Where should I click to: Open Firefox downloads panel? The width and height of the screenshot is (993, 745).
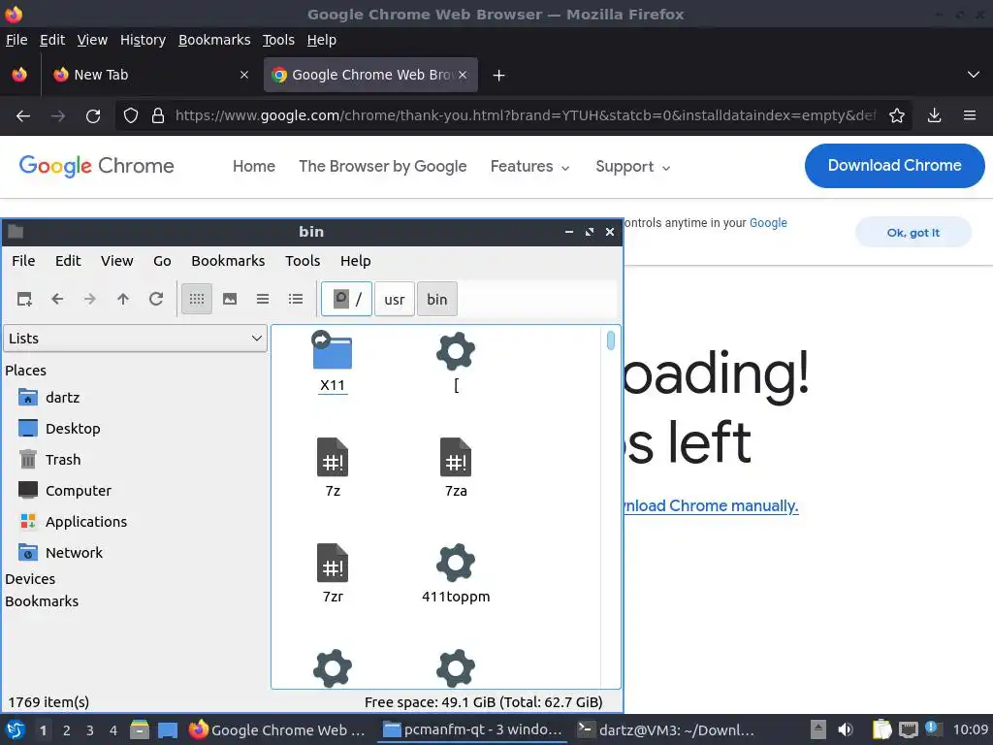[934, 116]
